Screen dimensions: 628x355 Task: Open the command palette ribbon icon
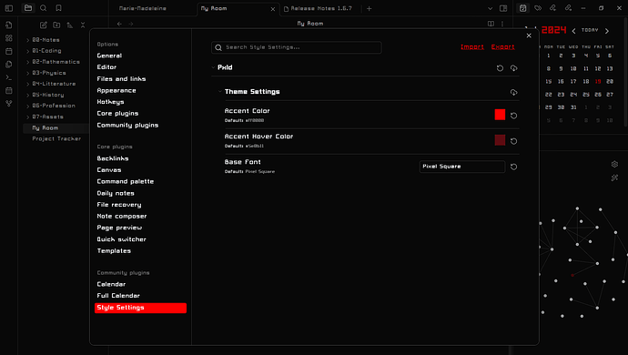pyautogui.click(x=9, y=77)
